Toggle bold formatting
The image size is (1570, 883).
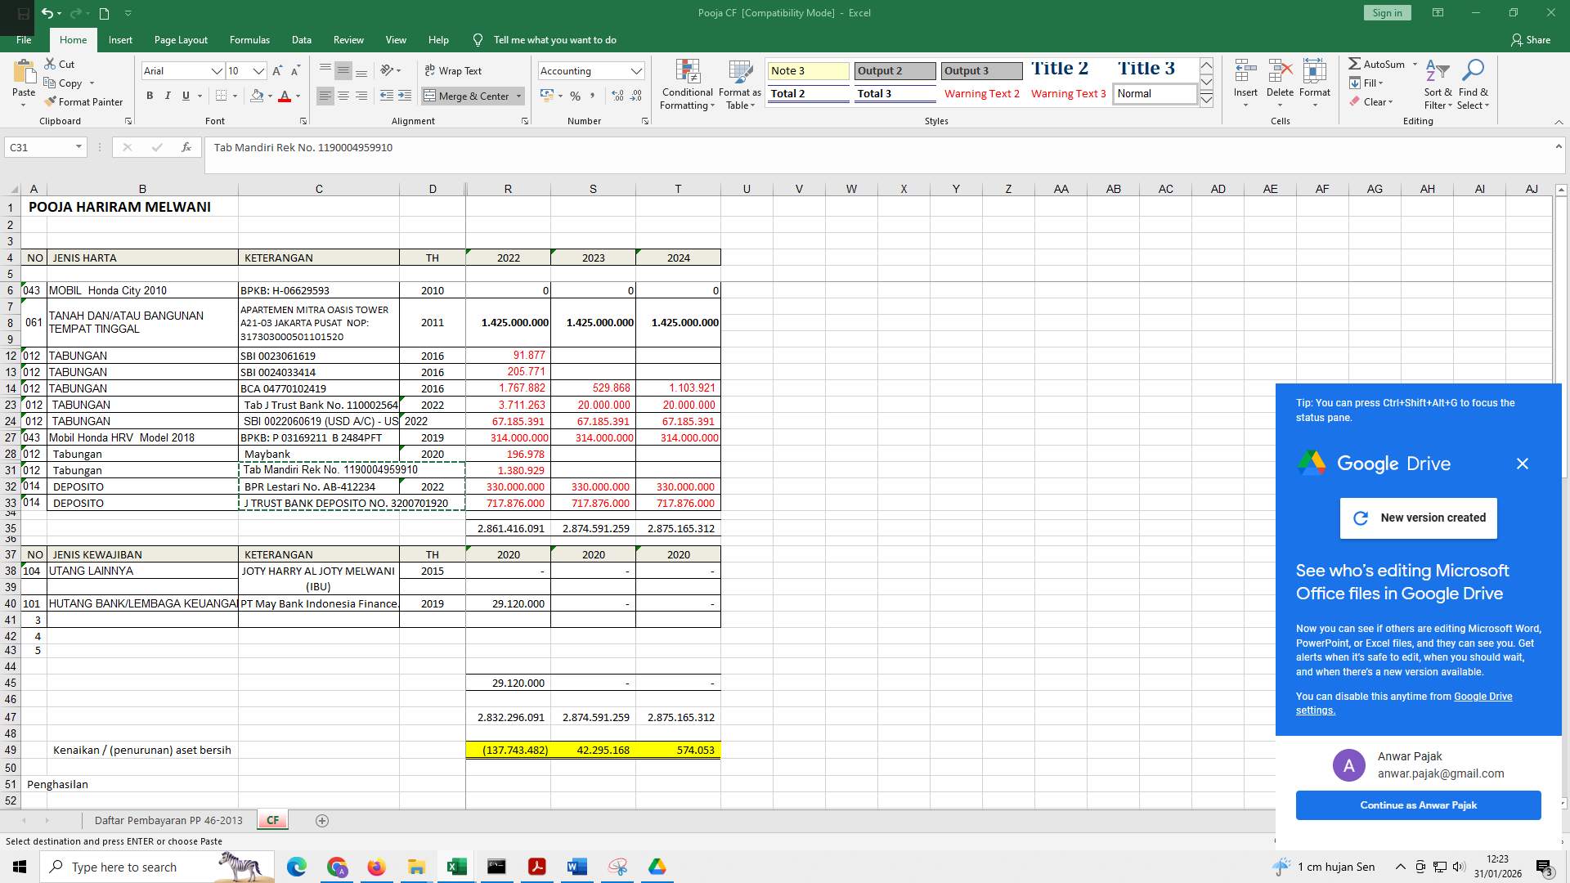[x=150, y=96]
